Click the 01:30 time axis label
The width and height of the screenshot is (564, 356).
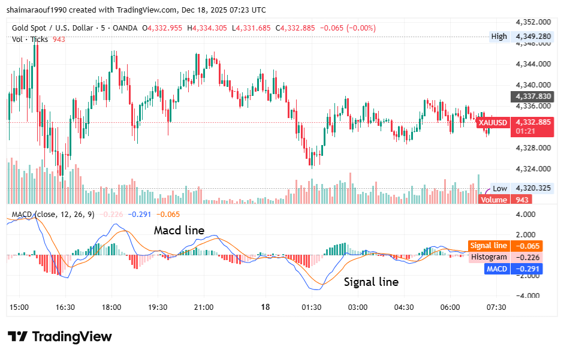click(x=312, y=307)
